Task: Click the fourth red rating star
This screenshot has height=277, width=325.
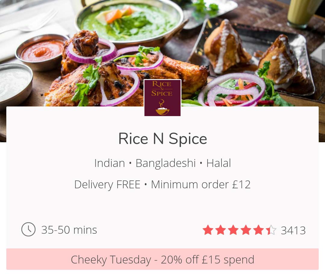Action: pos(246,230)
